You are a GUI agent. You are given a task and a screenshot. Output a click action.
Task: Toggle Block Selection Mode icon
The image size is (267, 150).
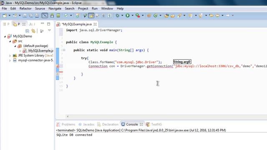point(103,16)
